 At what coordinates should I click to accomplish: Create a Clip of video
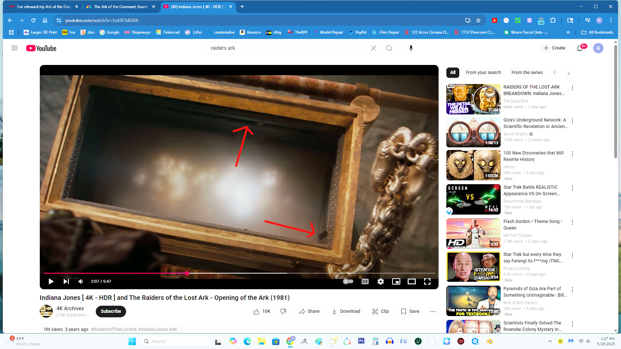(x=380, y=311)
